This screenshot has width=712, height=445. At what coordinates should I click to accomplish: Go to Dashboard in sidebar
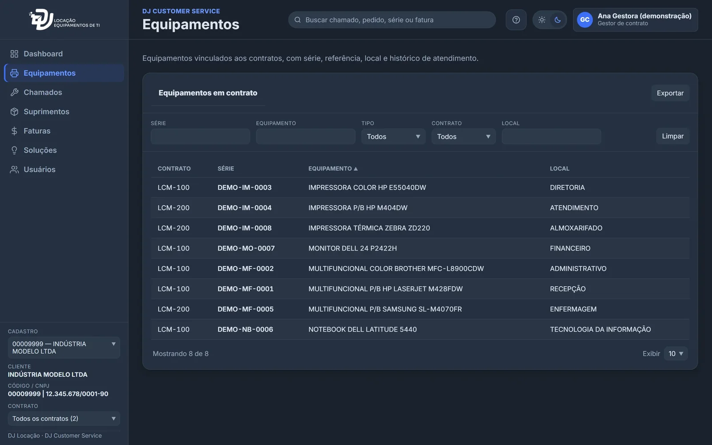(64, 54)
